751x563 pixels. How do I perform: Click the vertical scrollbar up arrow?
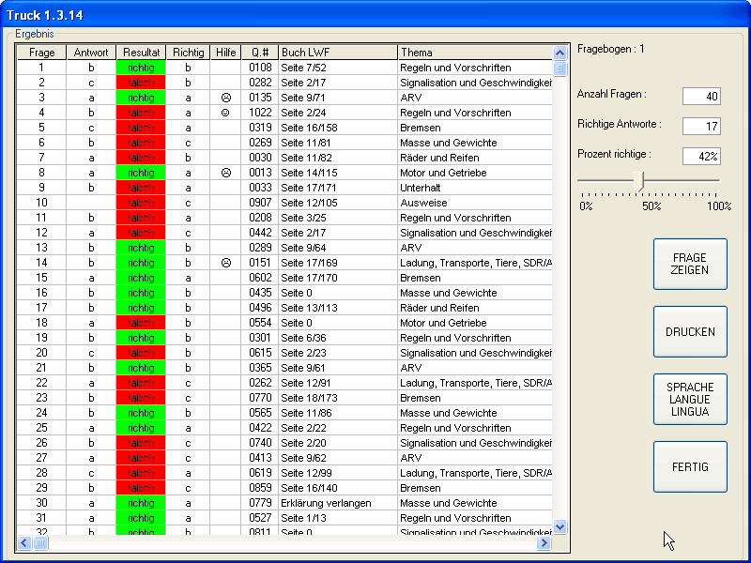560,53
